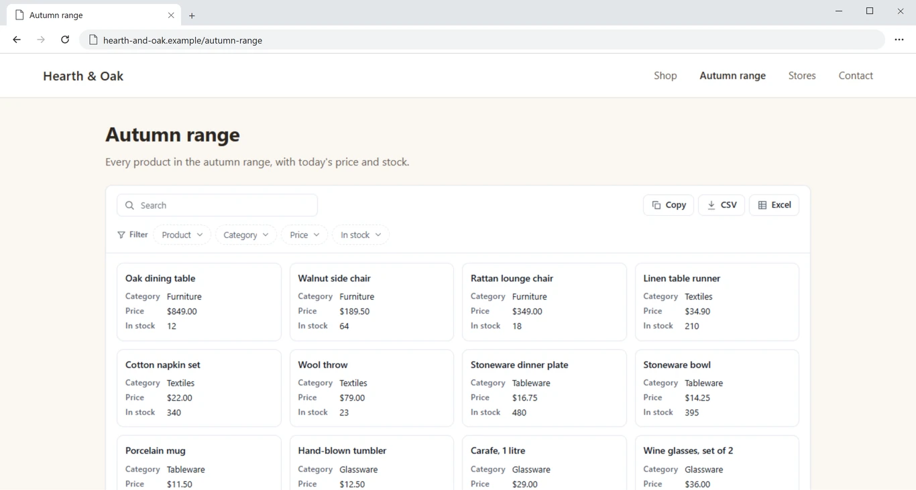
Task: Click the Oak dining table product name
Action: pos(160,278)
